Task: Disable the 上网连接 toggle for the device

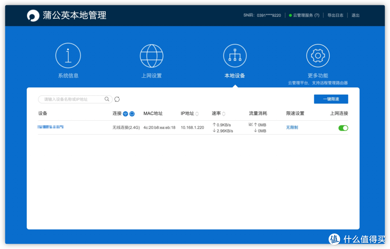Action: point(343,128)
